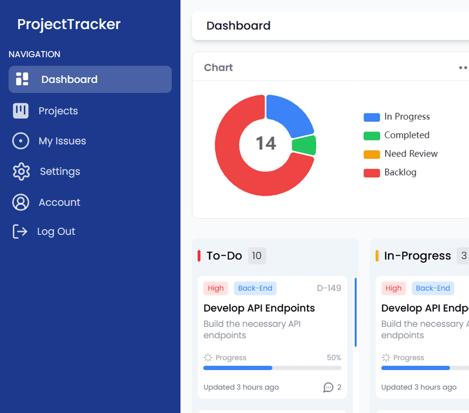Click the Account user avatar icon
The width and height of the screenshot is (469, 413).
[21, 202]
